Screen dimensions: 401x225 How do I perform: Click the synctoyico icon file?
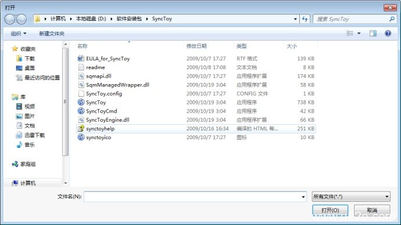(x=81, y=137)
